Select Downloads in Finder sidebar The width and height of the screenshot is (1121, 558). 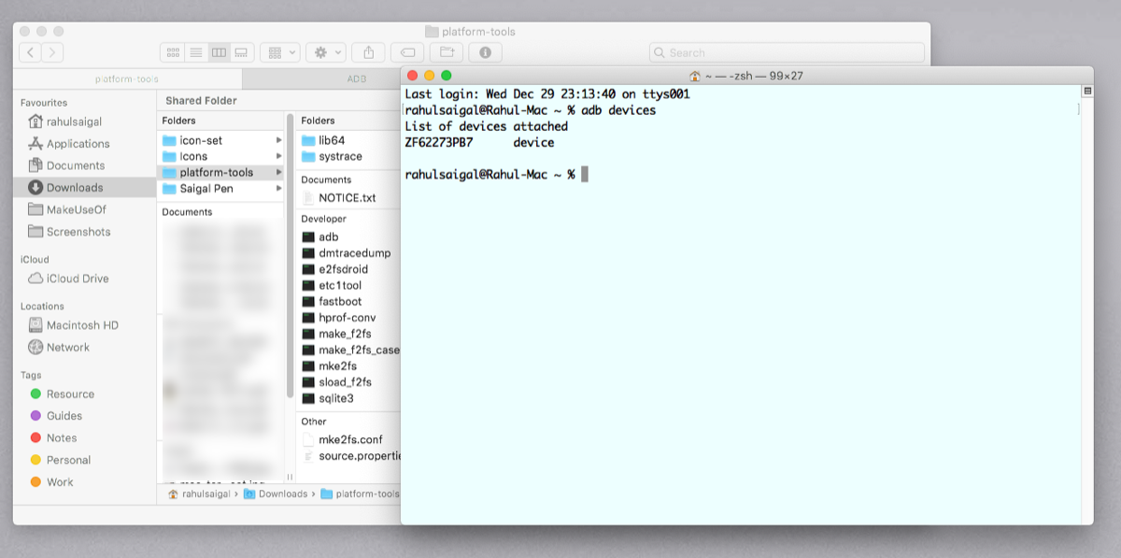point(84,187)
